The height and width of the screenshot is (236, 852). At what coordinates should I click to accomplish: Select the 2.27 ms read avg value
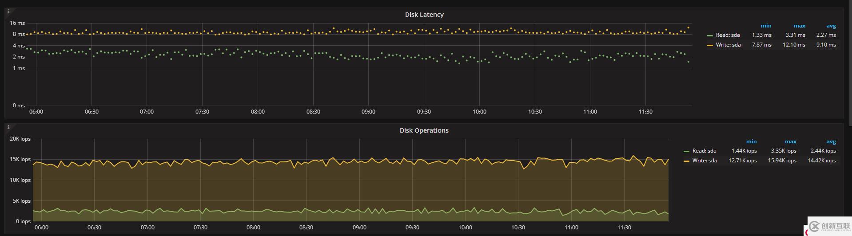tap(826, 35)
